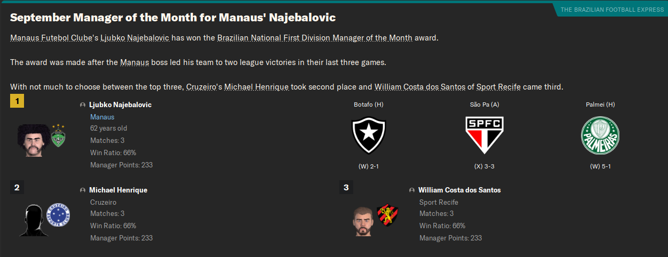Click the person icon beside Ljubko Najebalovic
Viewport: 668px width, 257px height.
83,105
